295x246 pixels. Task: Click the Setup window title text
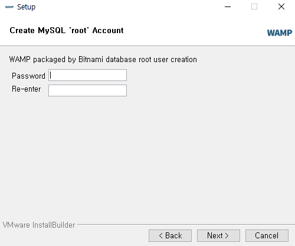click(x=26, y=7)
